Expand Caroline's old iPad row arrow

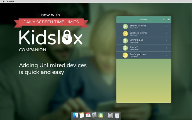pyautogui.click(x=167, y=34)
